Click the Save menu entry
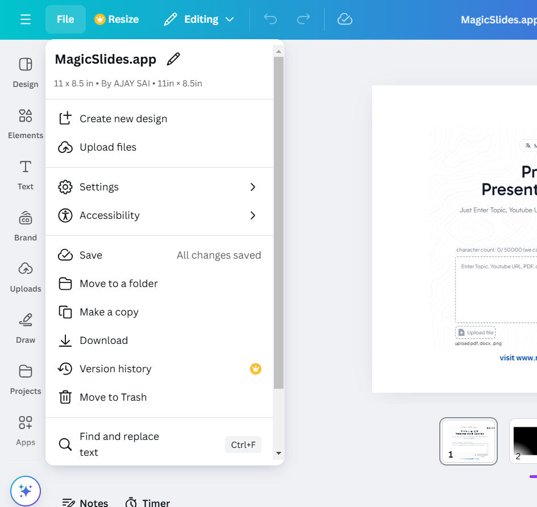 159,255
